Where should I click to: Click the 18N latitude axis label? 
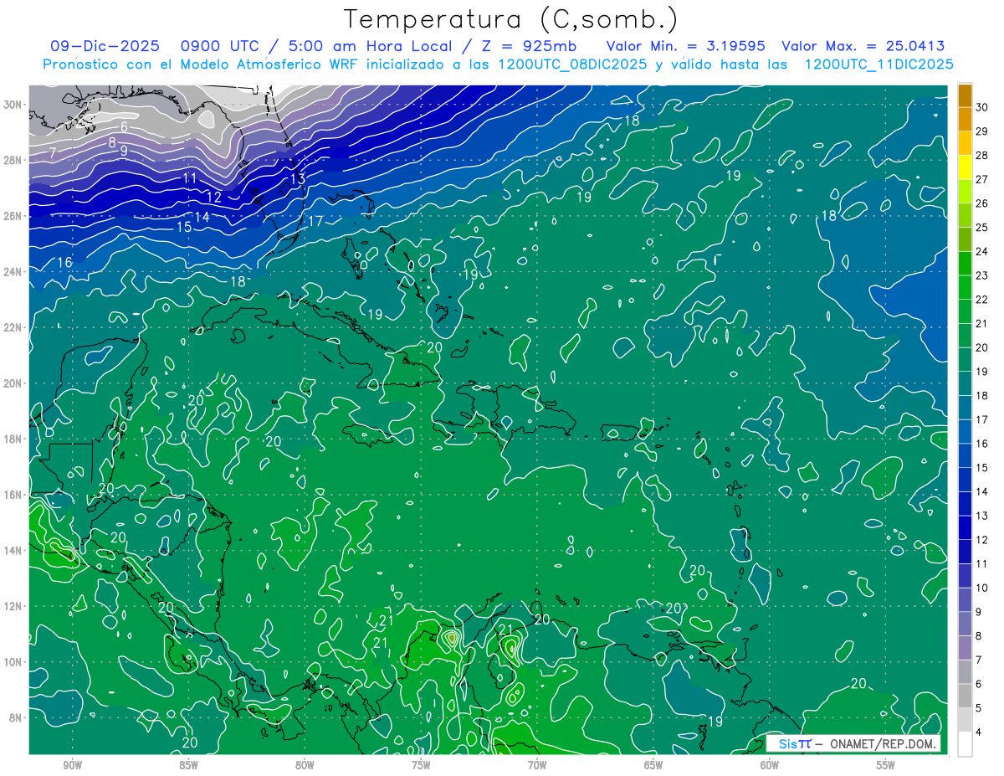(x=13, y=439)
